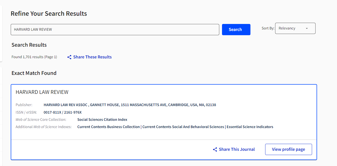This screenshot has width=337, height=166.
Task: Click the Share These Results link text
Action: pos(92,57)
